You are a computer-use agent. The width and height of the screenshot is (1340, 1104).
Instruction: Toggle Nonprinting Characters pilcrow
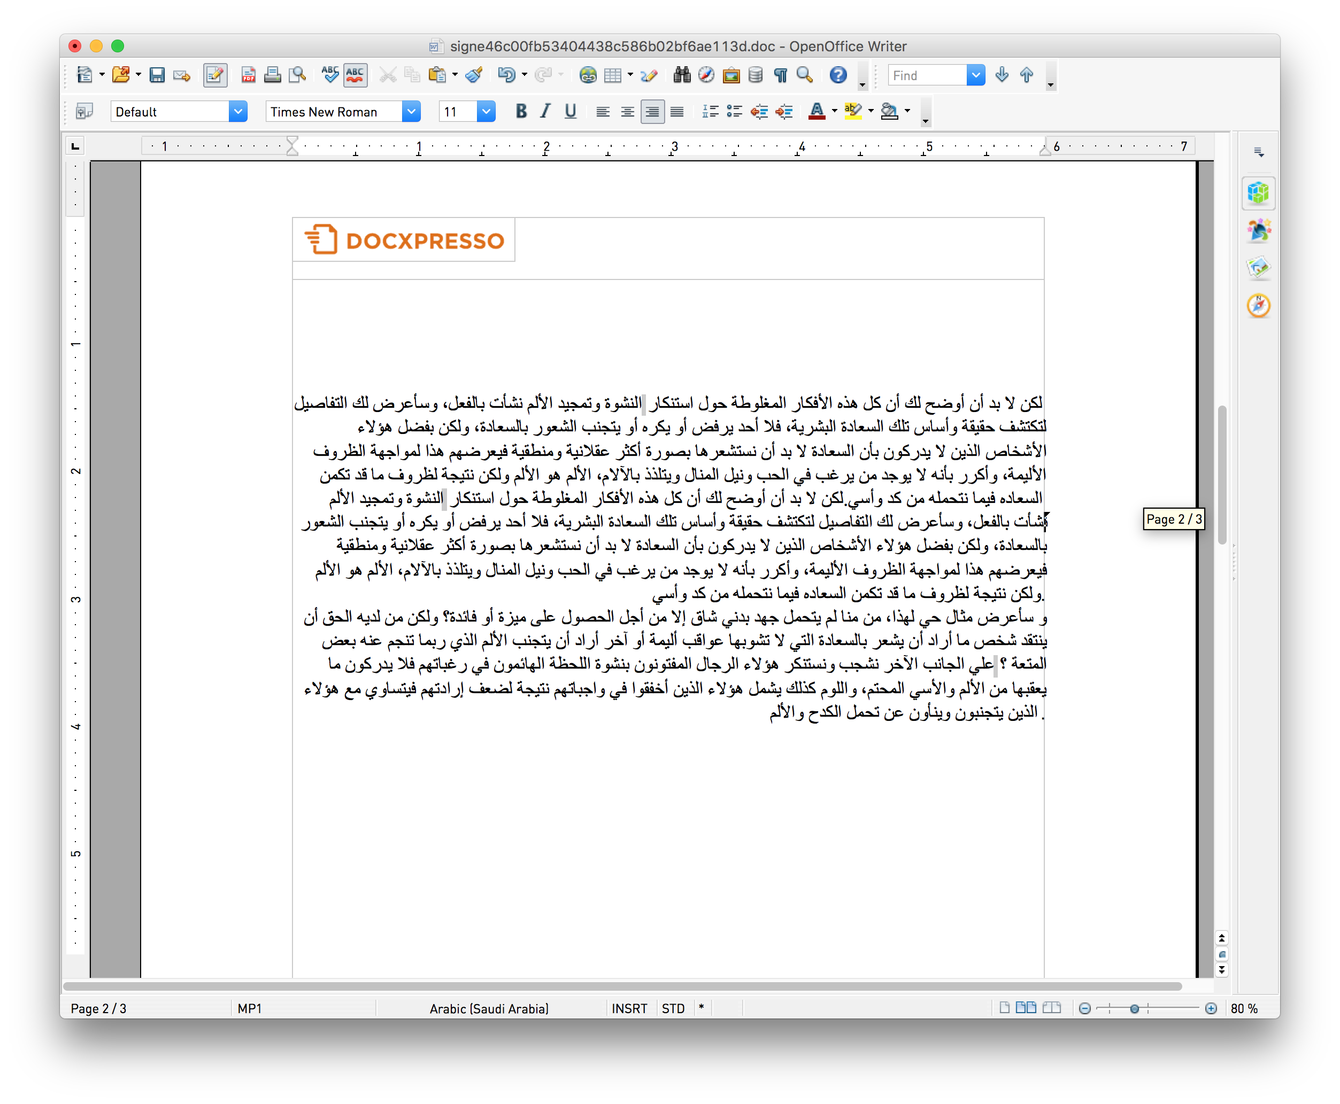[x=781, y=75]
